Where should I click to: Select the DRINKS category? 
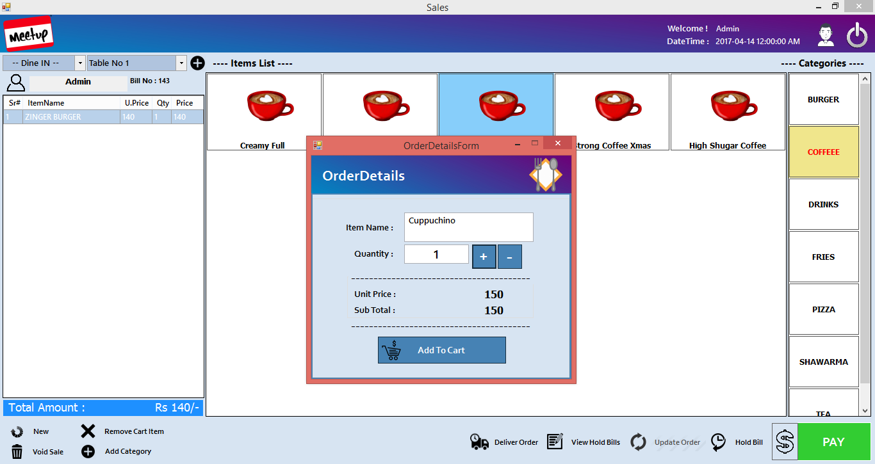[x=823, y=204]
